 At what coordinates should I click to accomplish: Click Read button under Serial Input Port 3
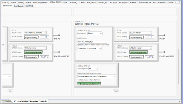pyautogui.click(x=116, y=91)
